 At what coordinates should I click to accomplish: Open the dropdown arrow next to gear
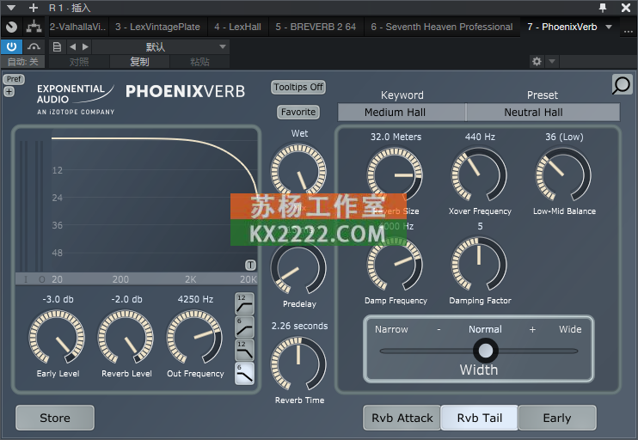coord(552,61)
